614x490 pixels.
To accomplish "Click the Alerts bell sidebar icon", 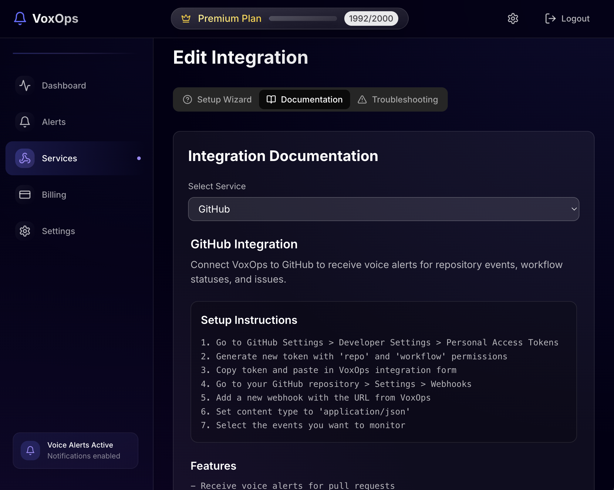I will [25, 122].
